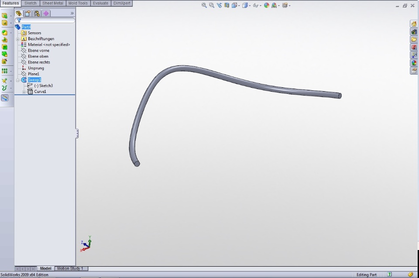The image size is (419, 278).
Task: Select the Rib tool
Action: 4,40
